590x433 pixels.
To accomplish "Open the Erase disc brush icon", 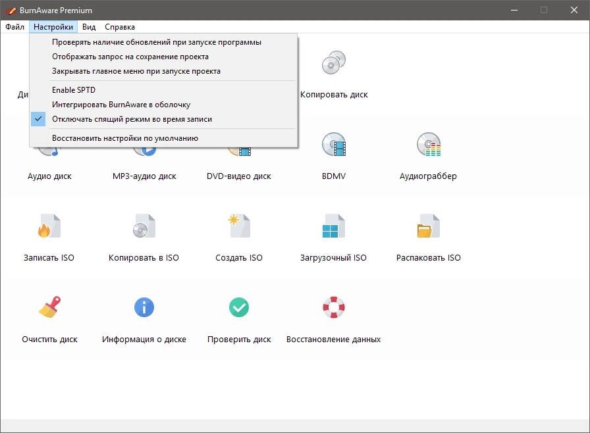I will pyautogui.click(x=49, y=307).
